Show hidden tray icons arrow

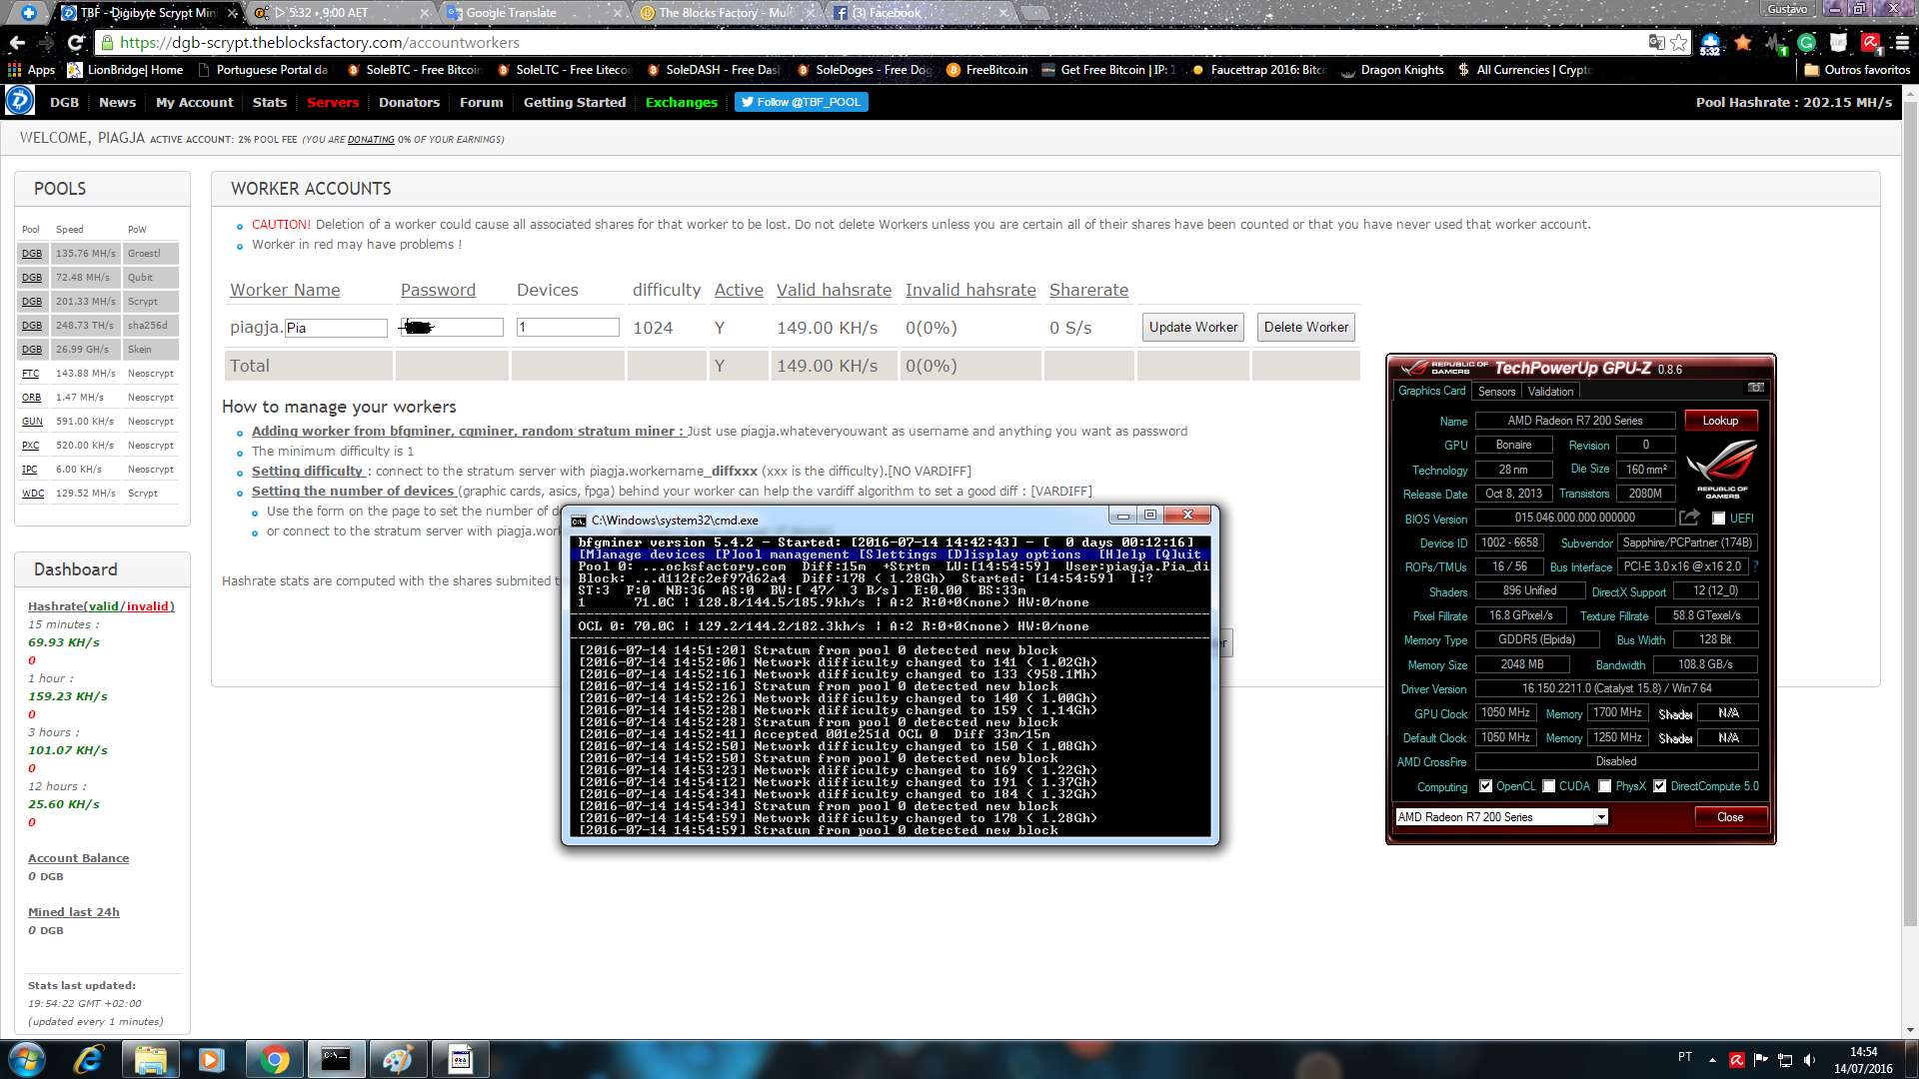pyautogui.click(x=1712, y=1059)
